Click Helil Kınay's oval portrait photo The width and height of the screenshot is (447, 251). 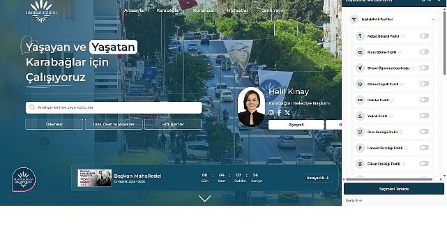coord(251,107)
